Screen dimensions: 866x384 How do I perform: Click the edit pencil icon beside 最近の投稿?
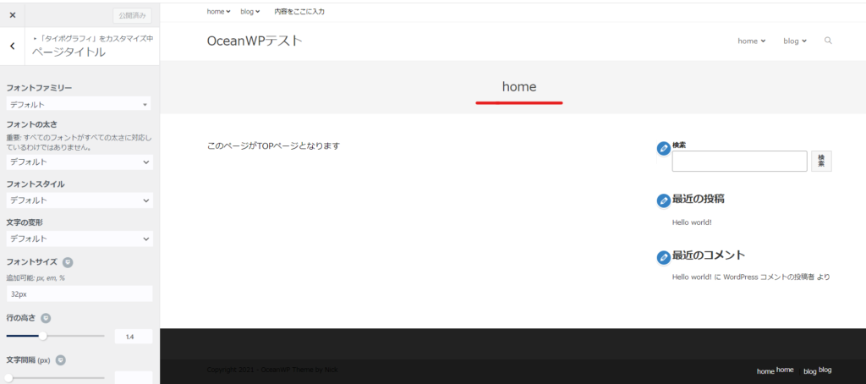pos(663,200)
